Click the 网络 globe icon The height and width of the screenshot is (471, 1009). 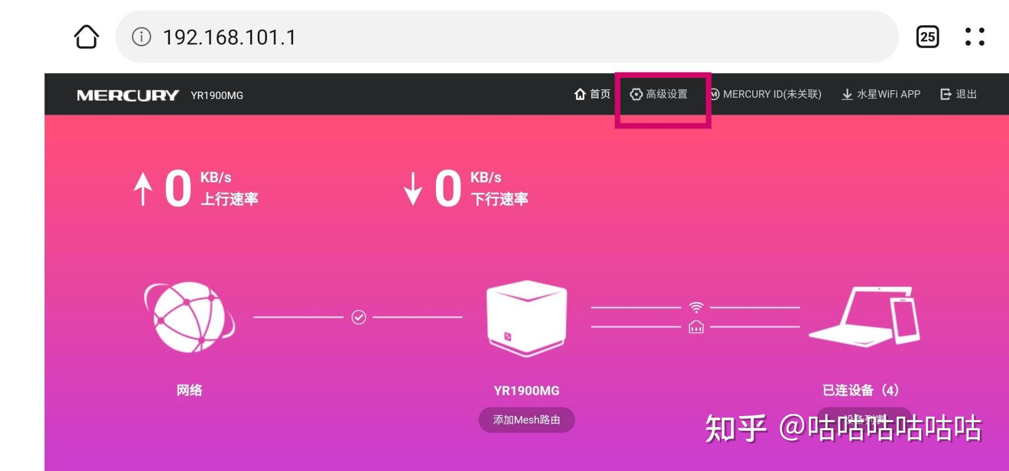[190, 317]
